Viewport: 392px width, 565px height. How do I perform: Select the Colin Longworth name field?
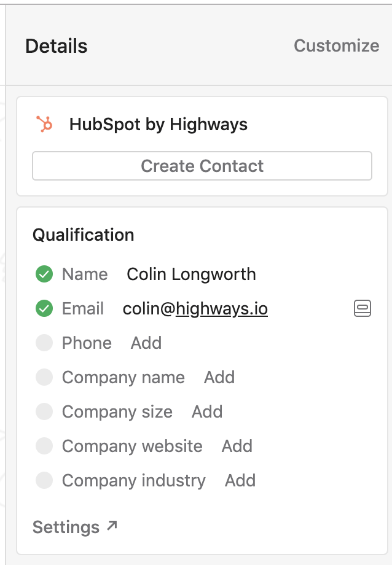coord(191,275)
